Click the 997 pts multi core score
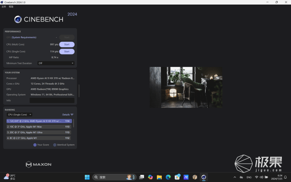This screenshot has height=182, width=291. point(54,45)
